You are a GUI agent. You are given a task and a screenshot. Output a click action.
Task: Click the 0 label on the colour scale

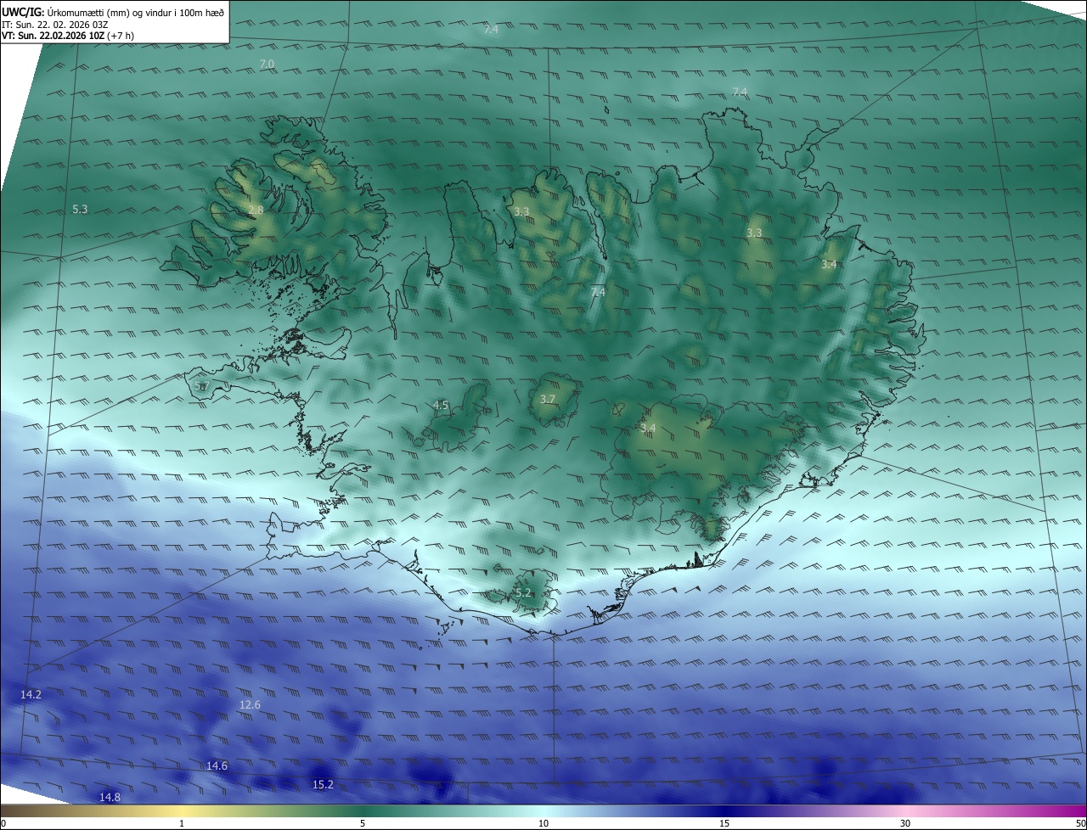[3, 823]
